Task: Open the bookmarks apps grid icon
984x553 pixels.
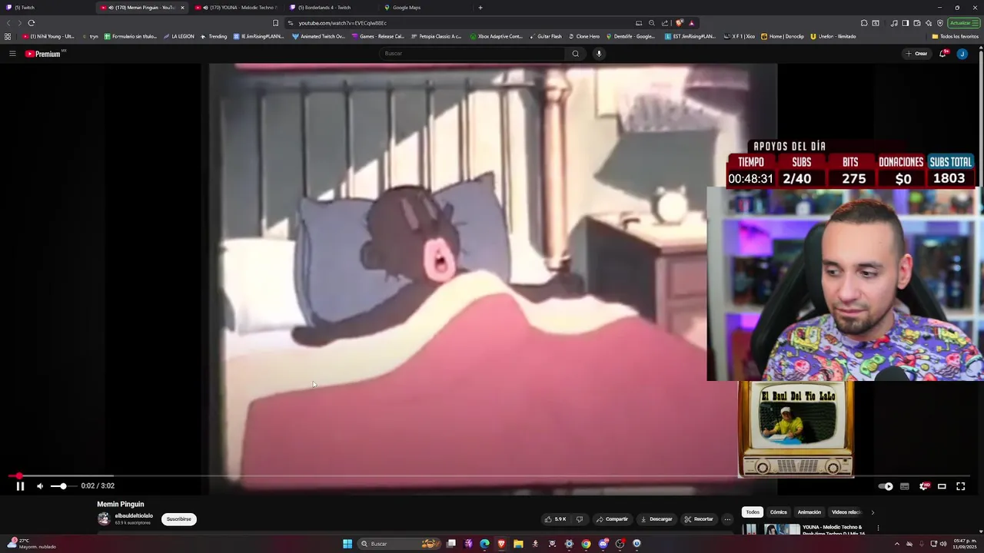Action: pos(8,36)
